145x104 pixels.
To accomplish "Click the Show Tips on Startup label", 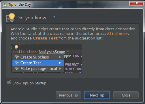I will (29, 83).
